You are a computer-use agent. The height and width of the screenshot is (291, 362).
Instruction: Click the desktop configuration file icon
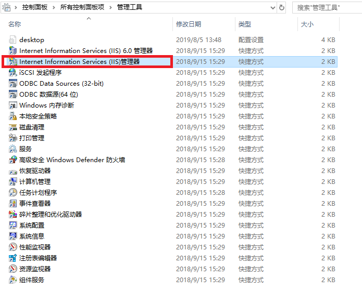tap(13, 40)
